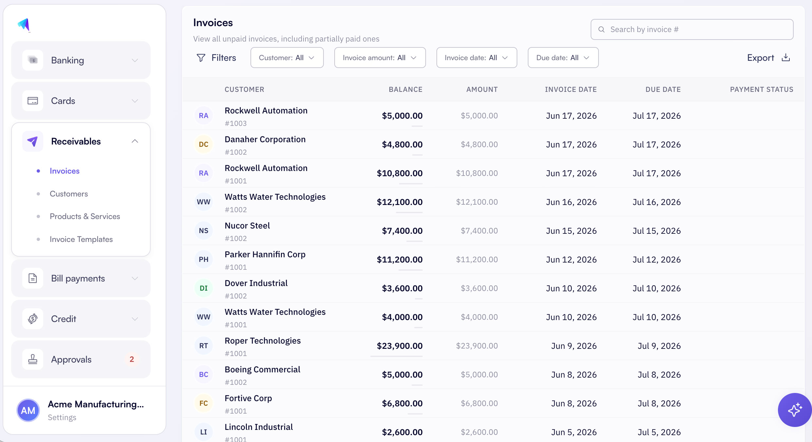Image resolution: width=812 pixels, height=442 pixels.
Task: Open the AI assistant sparkle button
Action: pyautogui.click(x=795, y=410)
